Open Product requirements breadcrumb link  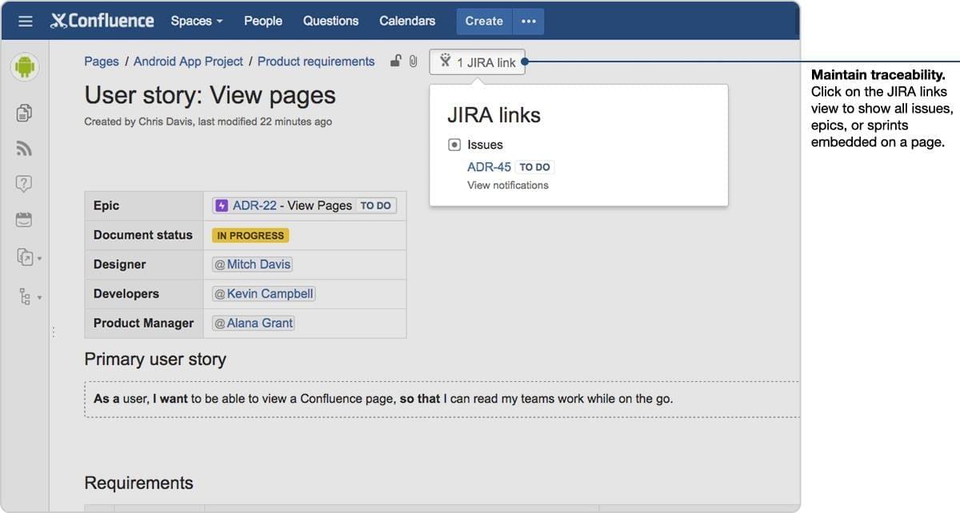(x=316, y=62)
